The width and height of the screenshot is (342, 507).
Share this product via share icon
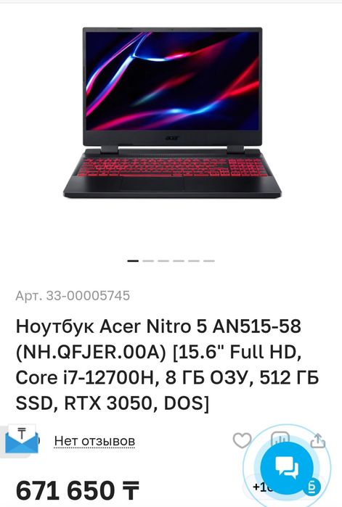coord(318,440)
